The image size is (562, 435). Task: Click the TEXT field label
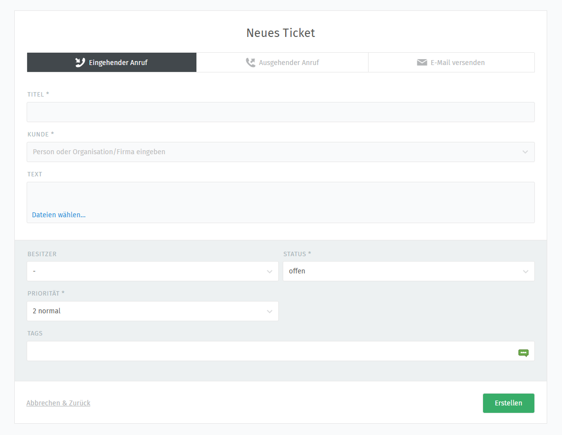coord(35,174)
